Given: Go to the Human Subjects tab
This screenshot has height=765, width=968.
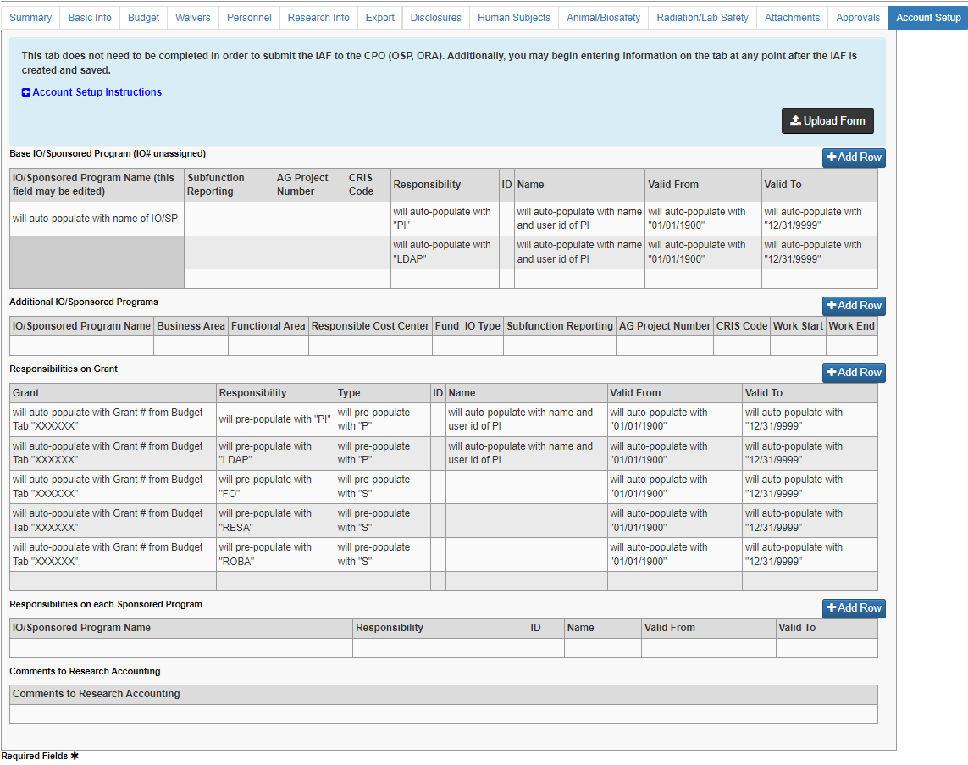Looking at the screenshot, I should (513, 17).
